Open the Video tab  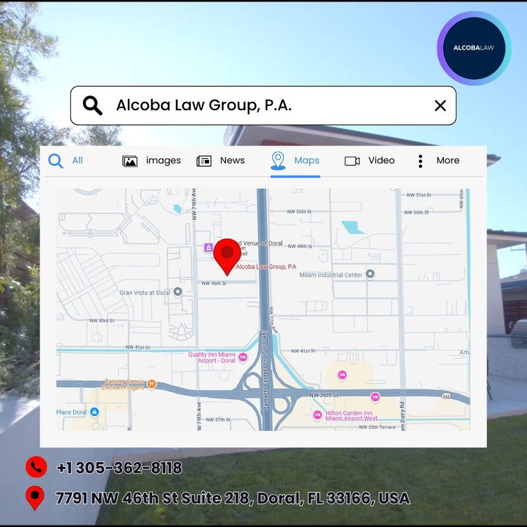point(381,160)
